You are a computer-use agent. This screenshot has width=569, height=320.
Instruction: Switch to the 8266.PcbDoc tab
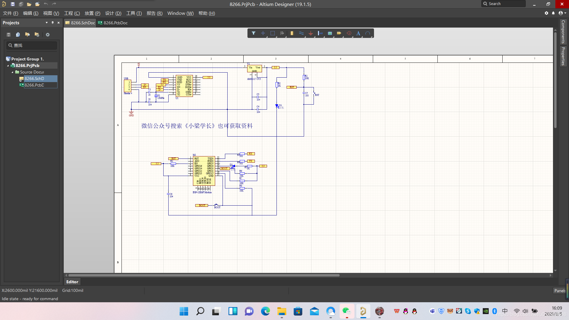[x=113, y=23]
